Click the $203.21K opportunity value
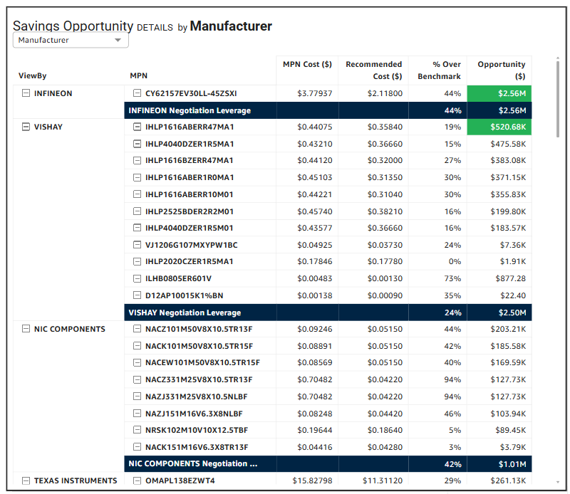 (508, 329)
